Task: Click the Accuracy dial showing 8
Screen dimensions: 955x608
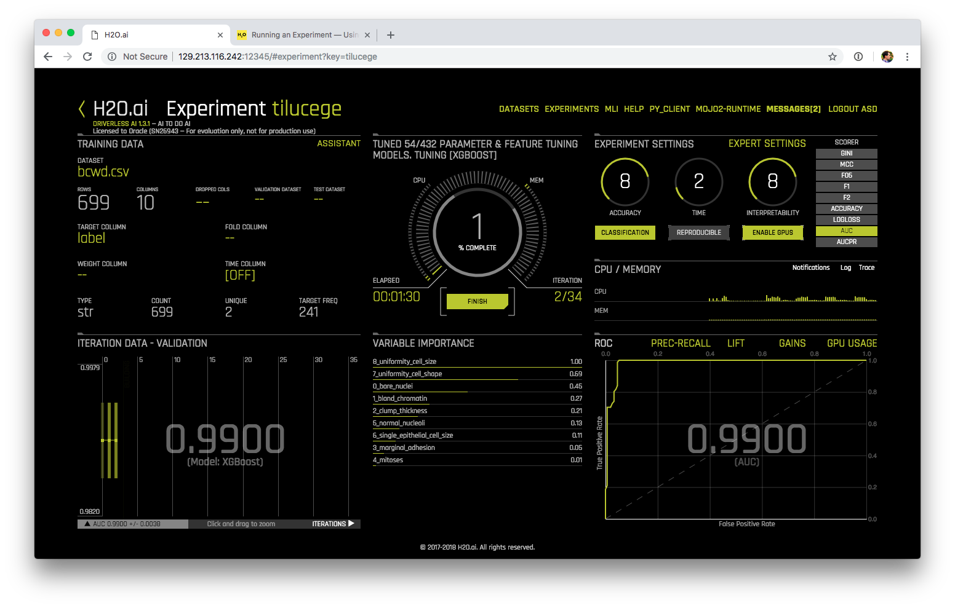Action: (625, 181)
